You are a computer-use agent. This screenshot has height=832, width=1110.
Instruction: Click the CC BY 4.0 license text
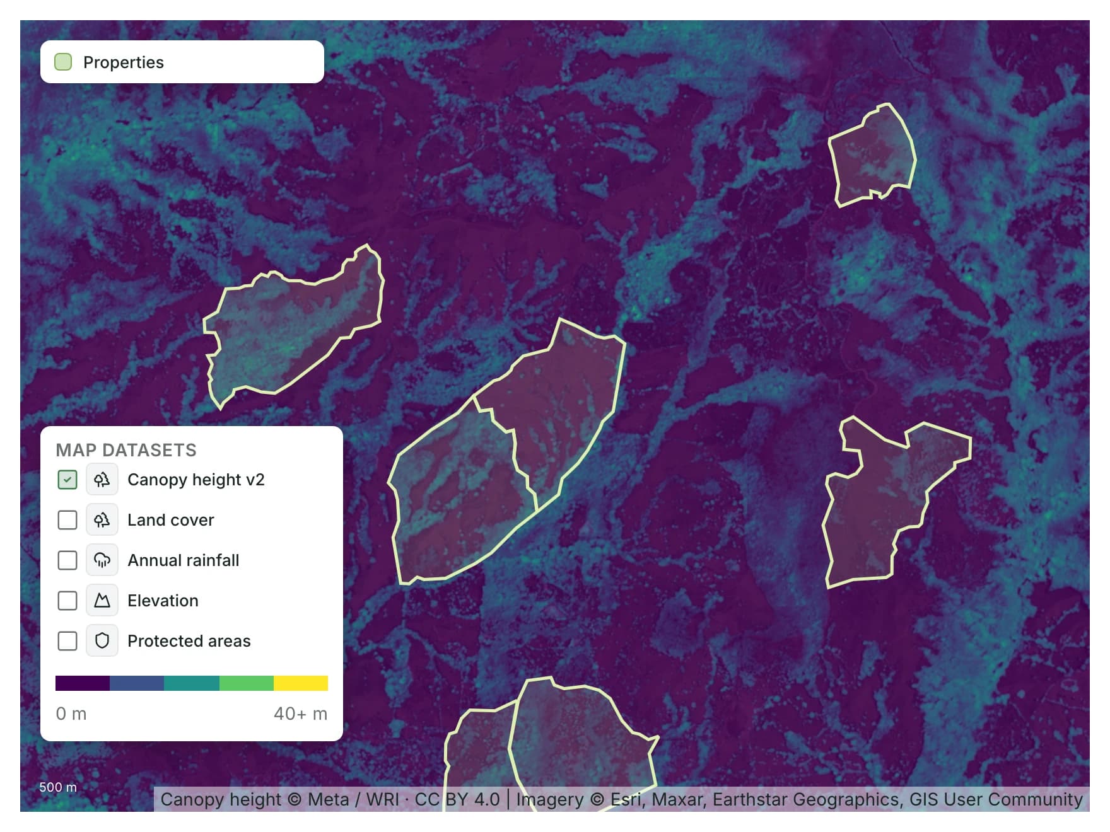click(x=457, y=799)
